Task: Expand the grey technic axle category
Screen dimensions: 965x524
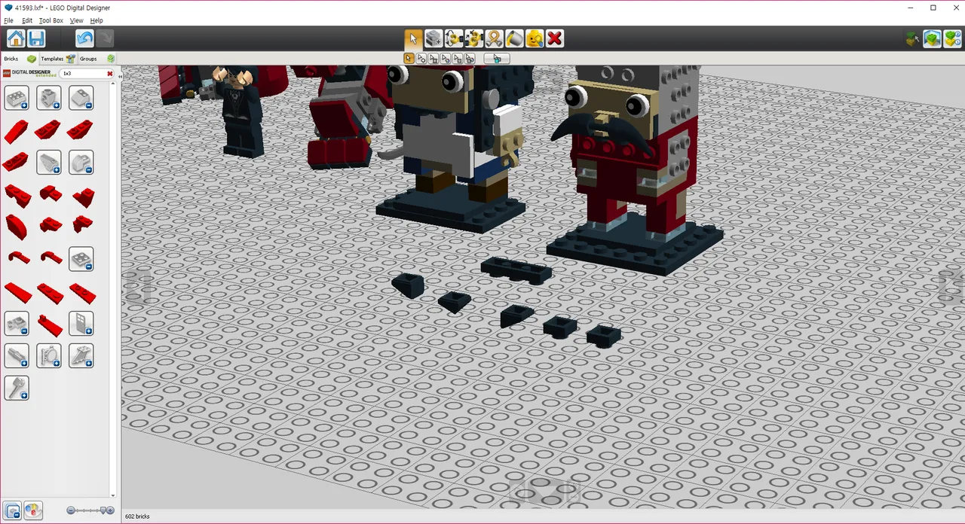Action: point(17,355)
